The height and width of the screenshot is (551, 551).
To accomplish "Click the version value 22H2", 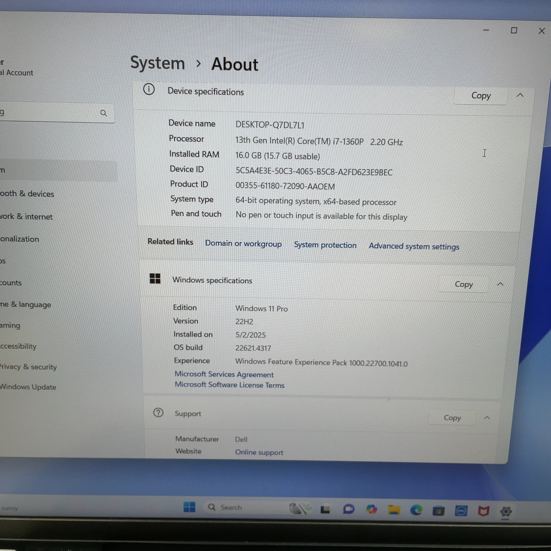I will pos(244,322).
